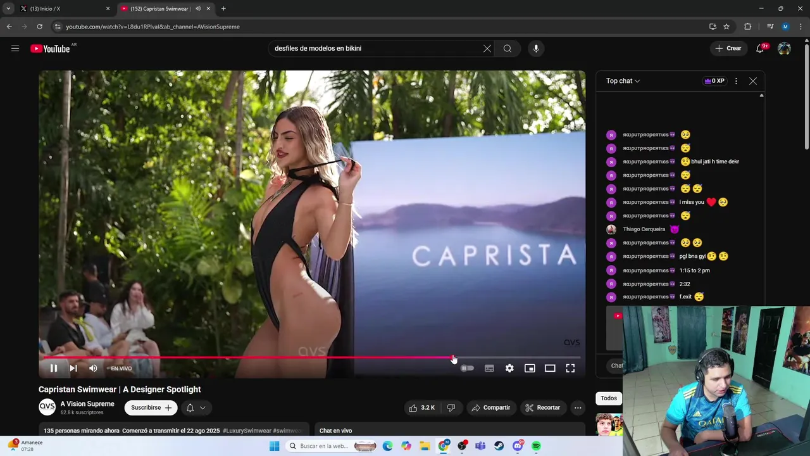810x456 pixels.
Task: Click the Compartir share button
Action: pyautogui.click(x=490, y=408)
